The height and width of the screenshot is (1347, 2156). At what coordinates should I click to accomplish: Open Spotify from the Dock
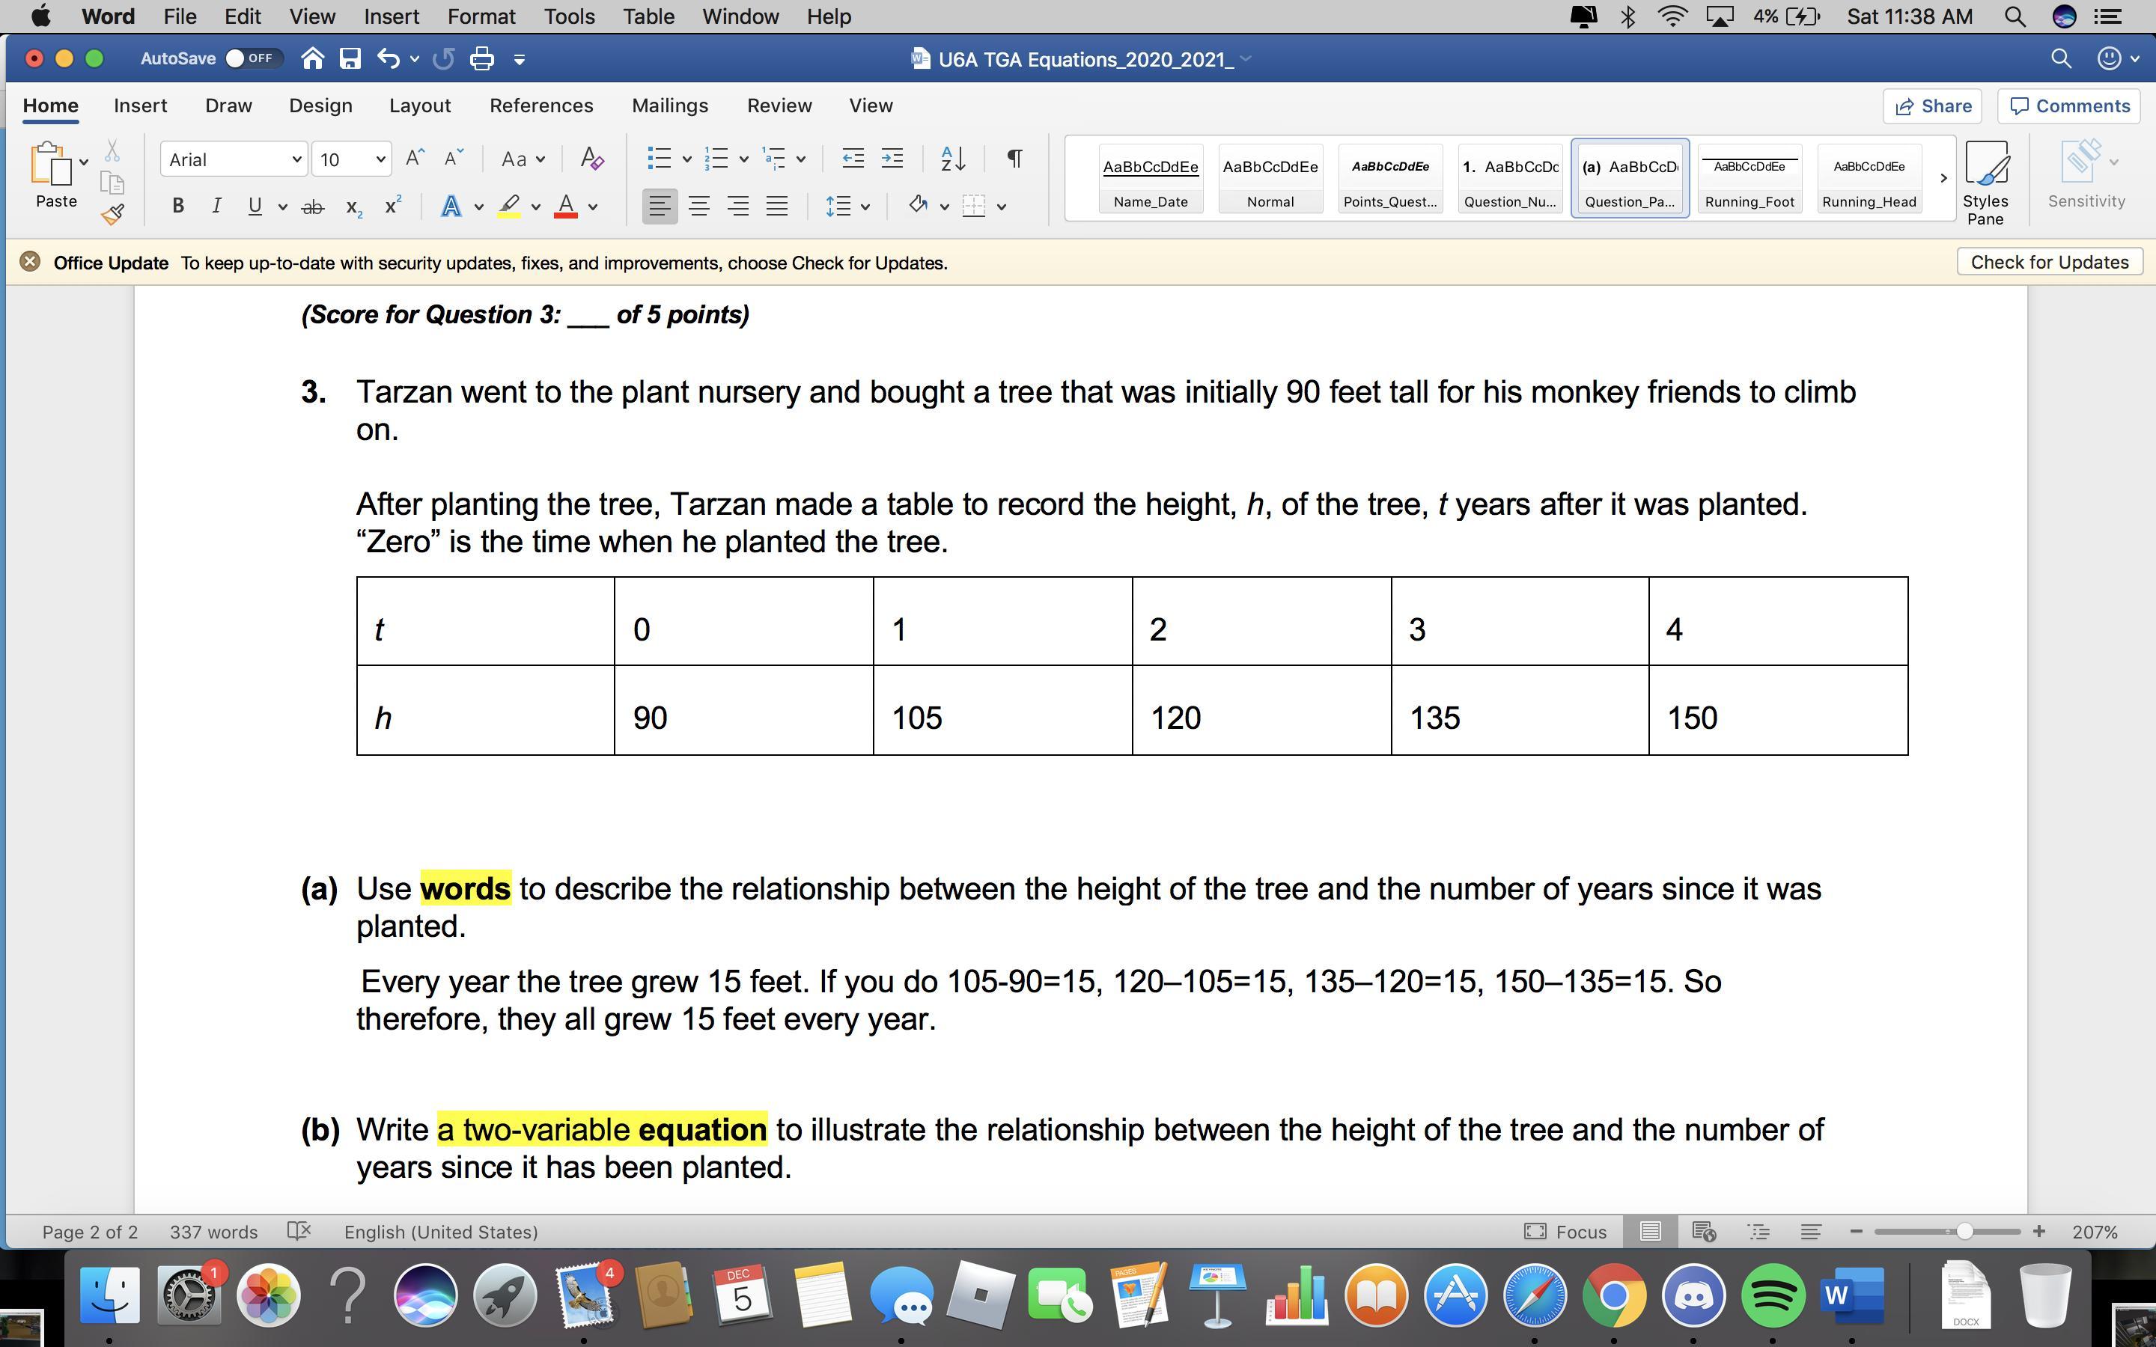pyautogui.click(x=1773, y=1295)
